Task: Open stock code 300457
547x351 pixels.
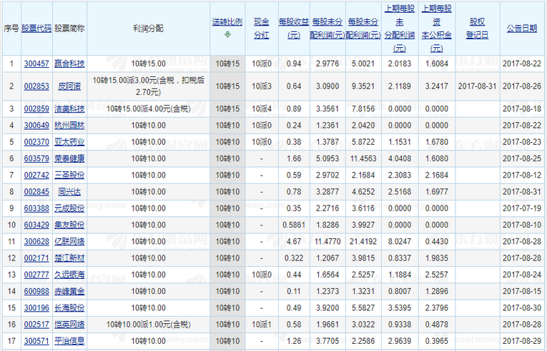Action: point(36,63)
